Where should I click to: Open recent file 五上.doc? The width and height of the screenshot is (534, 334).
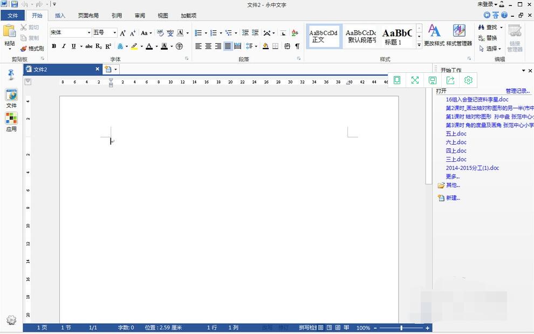pyautogui.click(x=456, y=133)
